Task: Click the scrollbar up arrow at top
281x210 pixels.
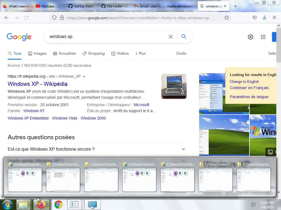Action: coord(279,25)
